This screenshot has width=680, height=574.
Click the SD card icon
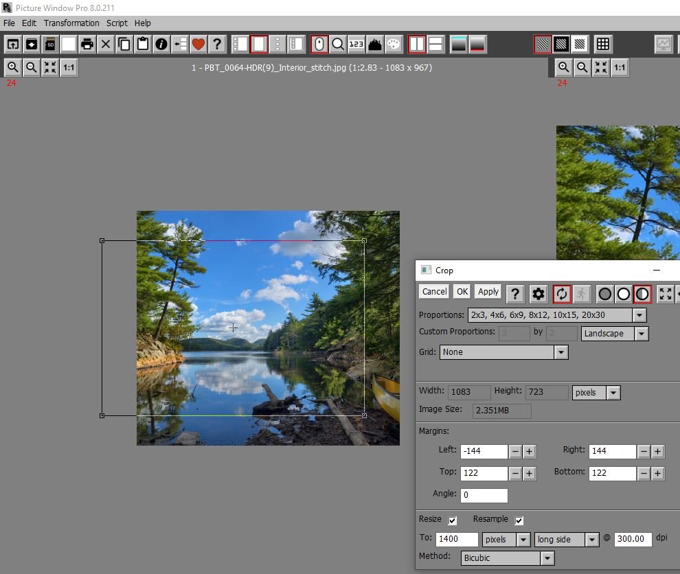coord(50,45)
